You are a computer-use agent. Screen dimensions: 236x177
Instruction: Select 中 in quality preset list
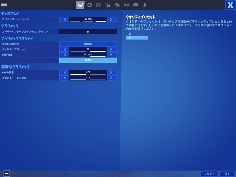(137, 38)
